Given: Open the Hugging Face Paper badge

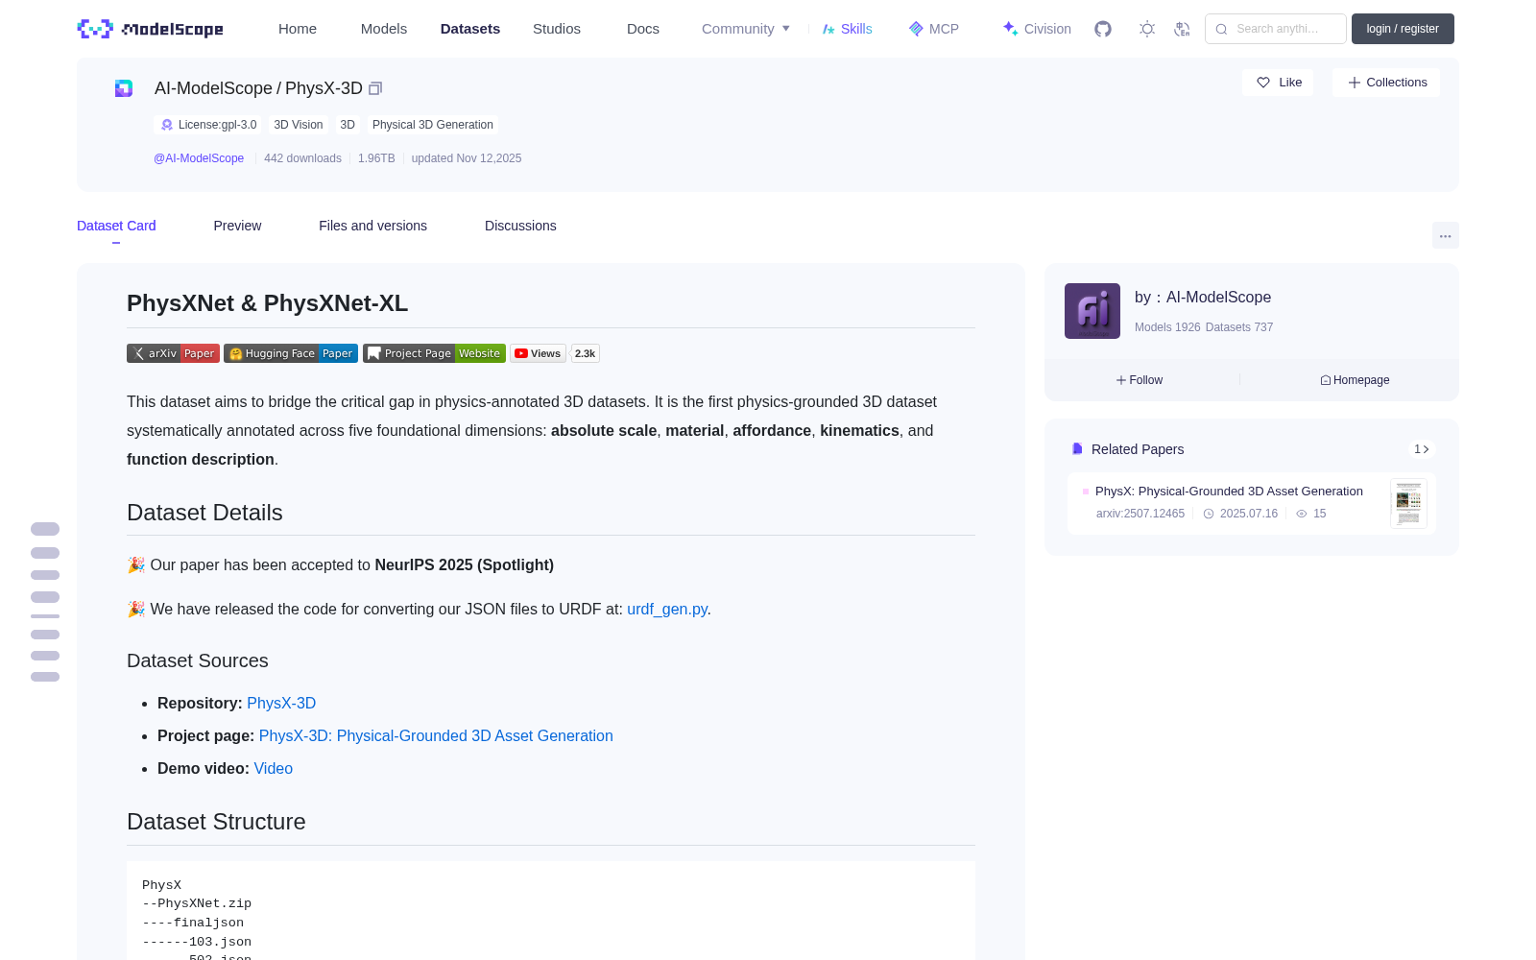Looking at the screenshot, I should pos(291,353).
